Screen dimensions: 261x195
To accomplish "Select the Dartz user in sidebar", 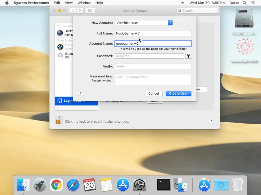I will point(64,33).
